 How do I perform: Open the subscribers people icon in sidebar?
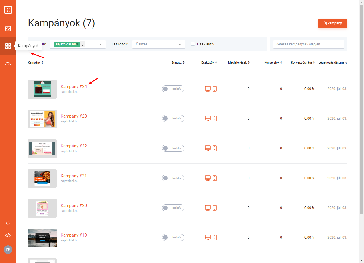[8, 63]
